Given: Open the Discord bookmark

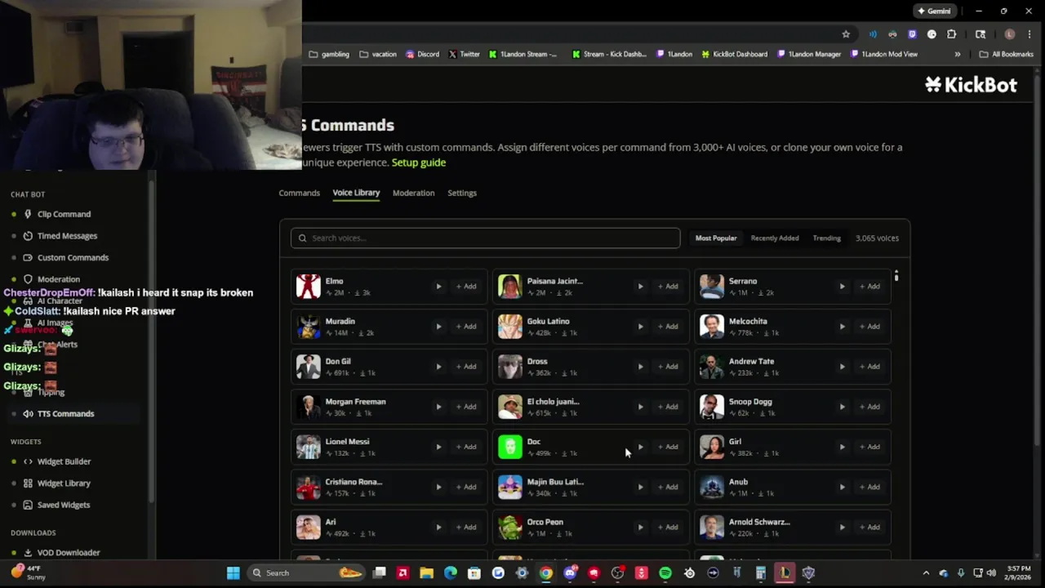Looking at the screenshot, I should point(422,55).
